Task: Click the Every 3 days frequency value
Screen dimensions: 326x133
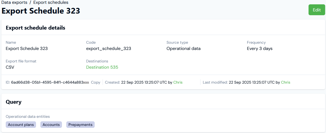Action: (259, 49)
